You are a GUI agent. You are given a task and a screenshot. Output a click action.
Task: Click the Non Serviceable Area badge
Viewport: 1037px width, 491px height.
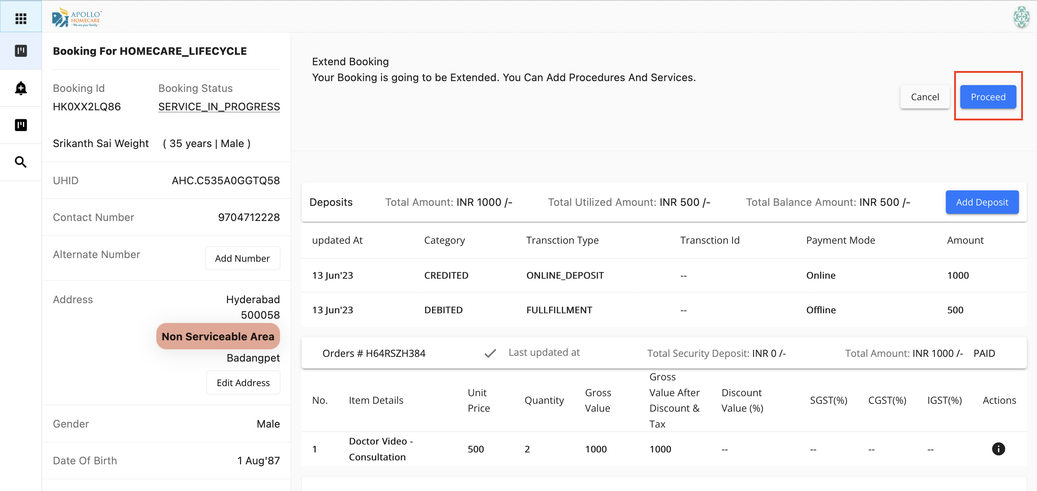point(218,336)
